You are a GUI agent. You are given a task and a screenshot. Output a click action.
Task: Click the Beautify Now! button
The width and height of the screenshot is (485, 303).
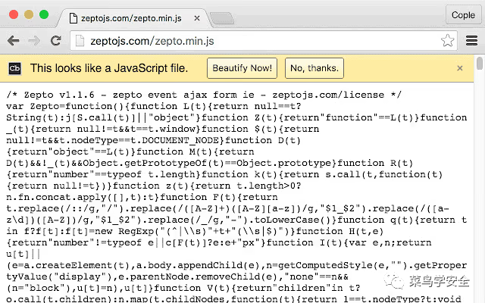coord(242,68)
